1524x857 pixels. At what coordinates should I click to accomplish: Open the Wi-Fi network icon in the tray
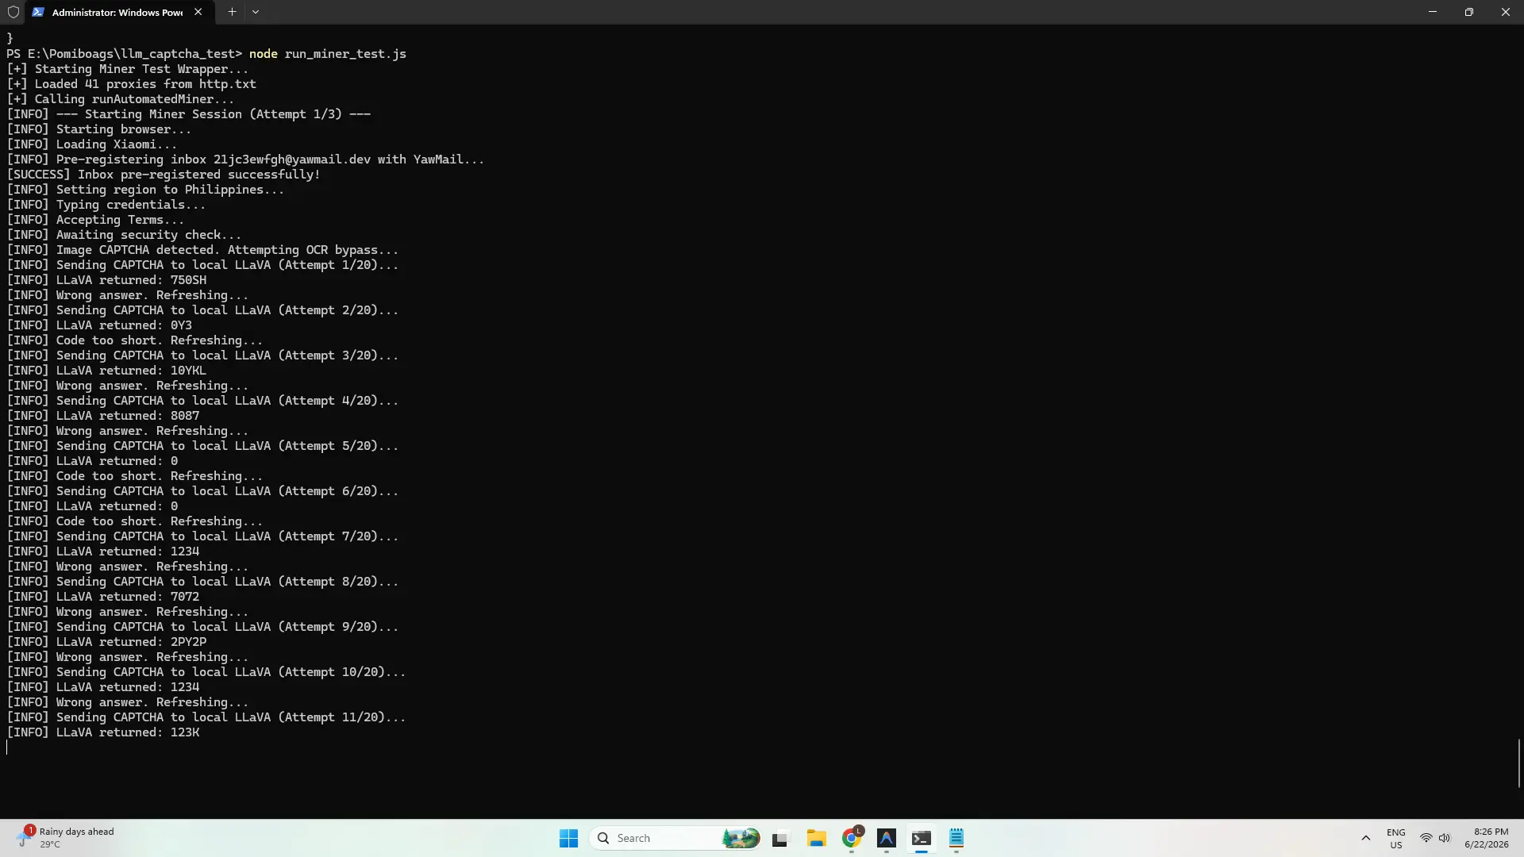pyautogui.click(x=1426, y=838)
